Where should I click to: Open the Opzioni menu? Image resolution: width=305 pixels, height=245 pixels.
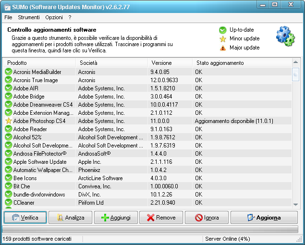tap(54, 17)
